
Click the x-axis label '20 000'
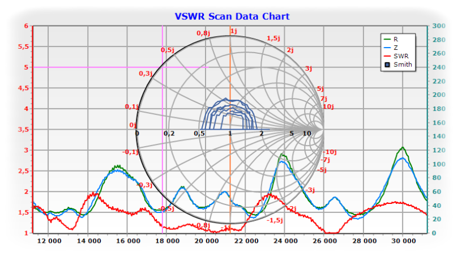click(207, 241)
